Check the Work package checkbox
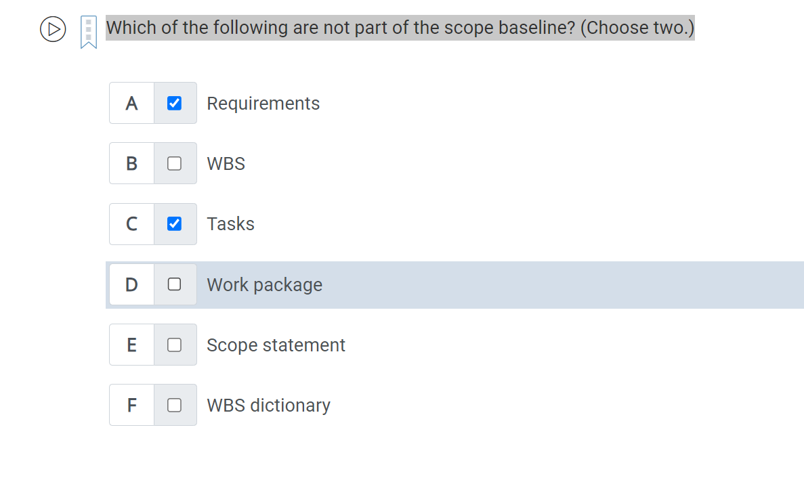Screen dimensions: 804x480 coord(174,284)
